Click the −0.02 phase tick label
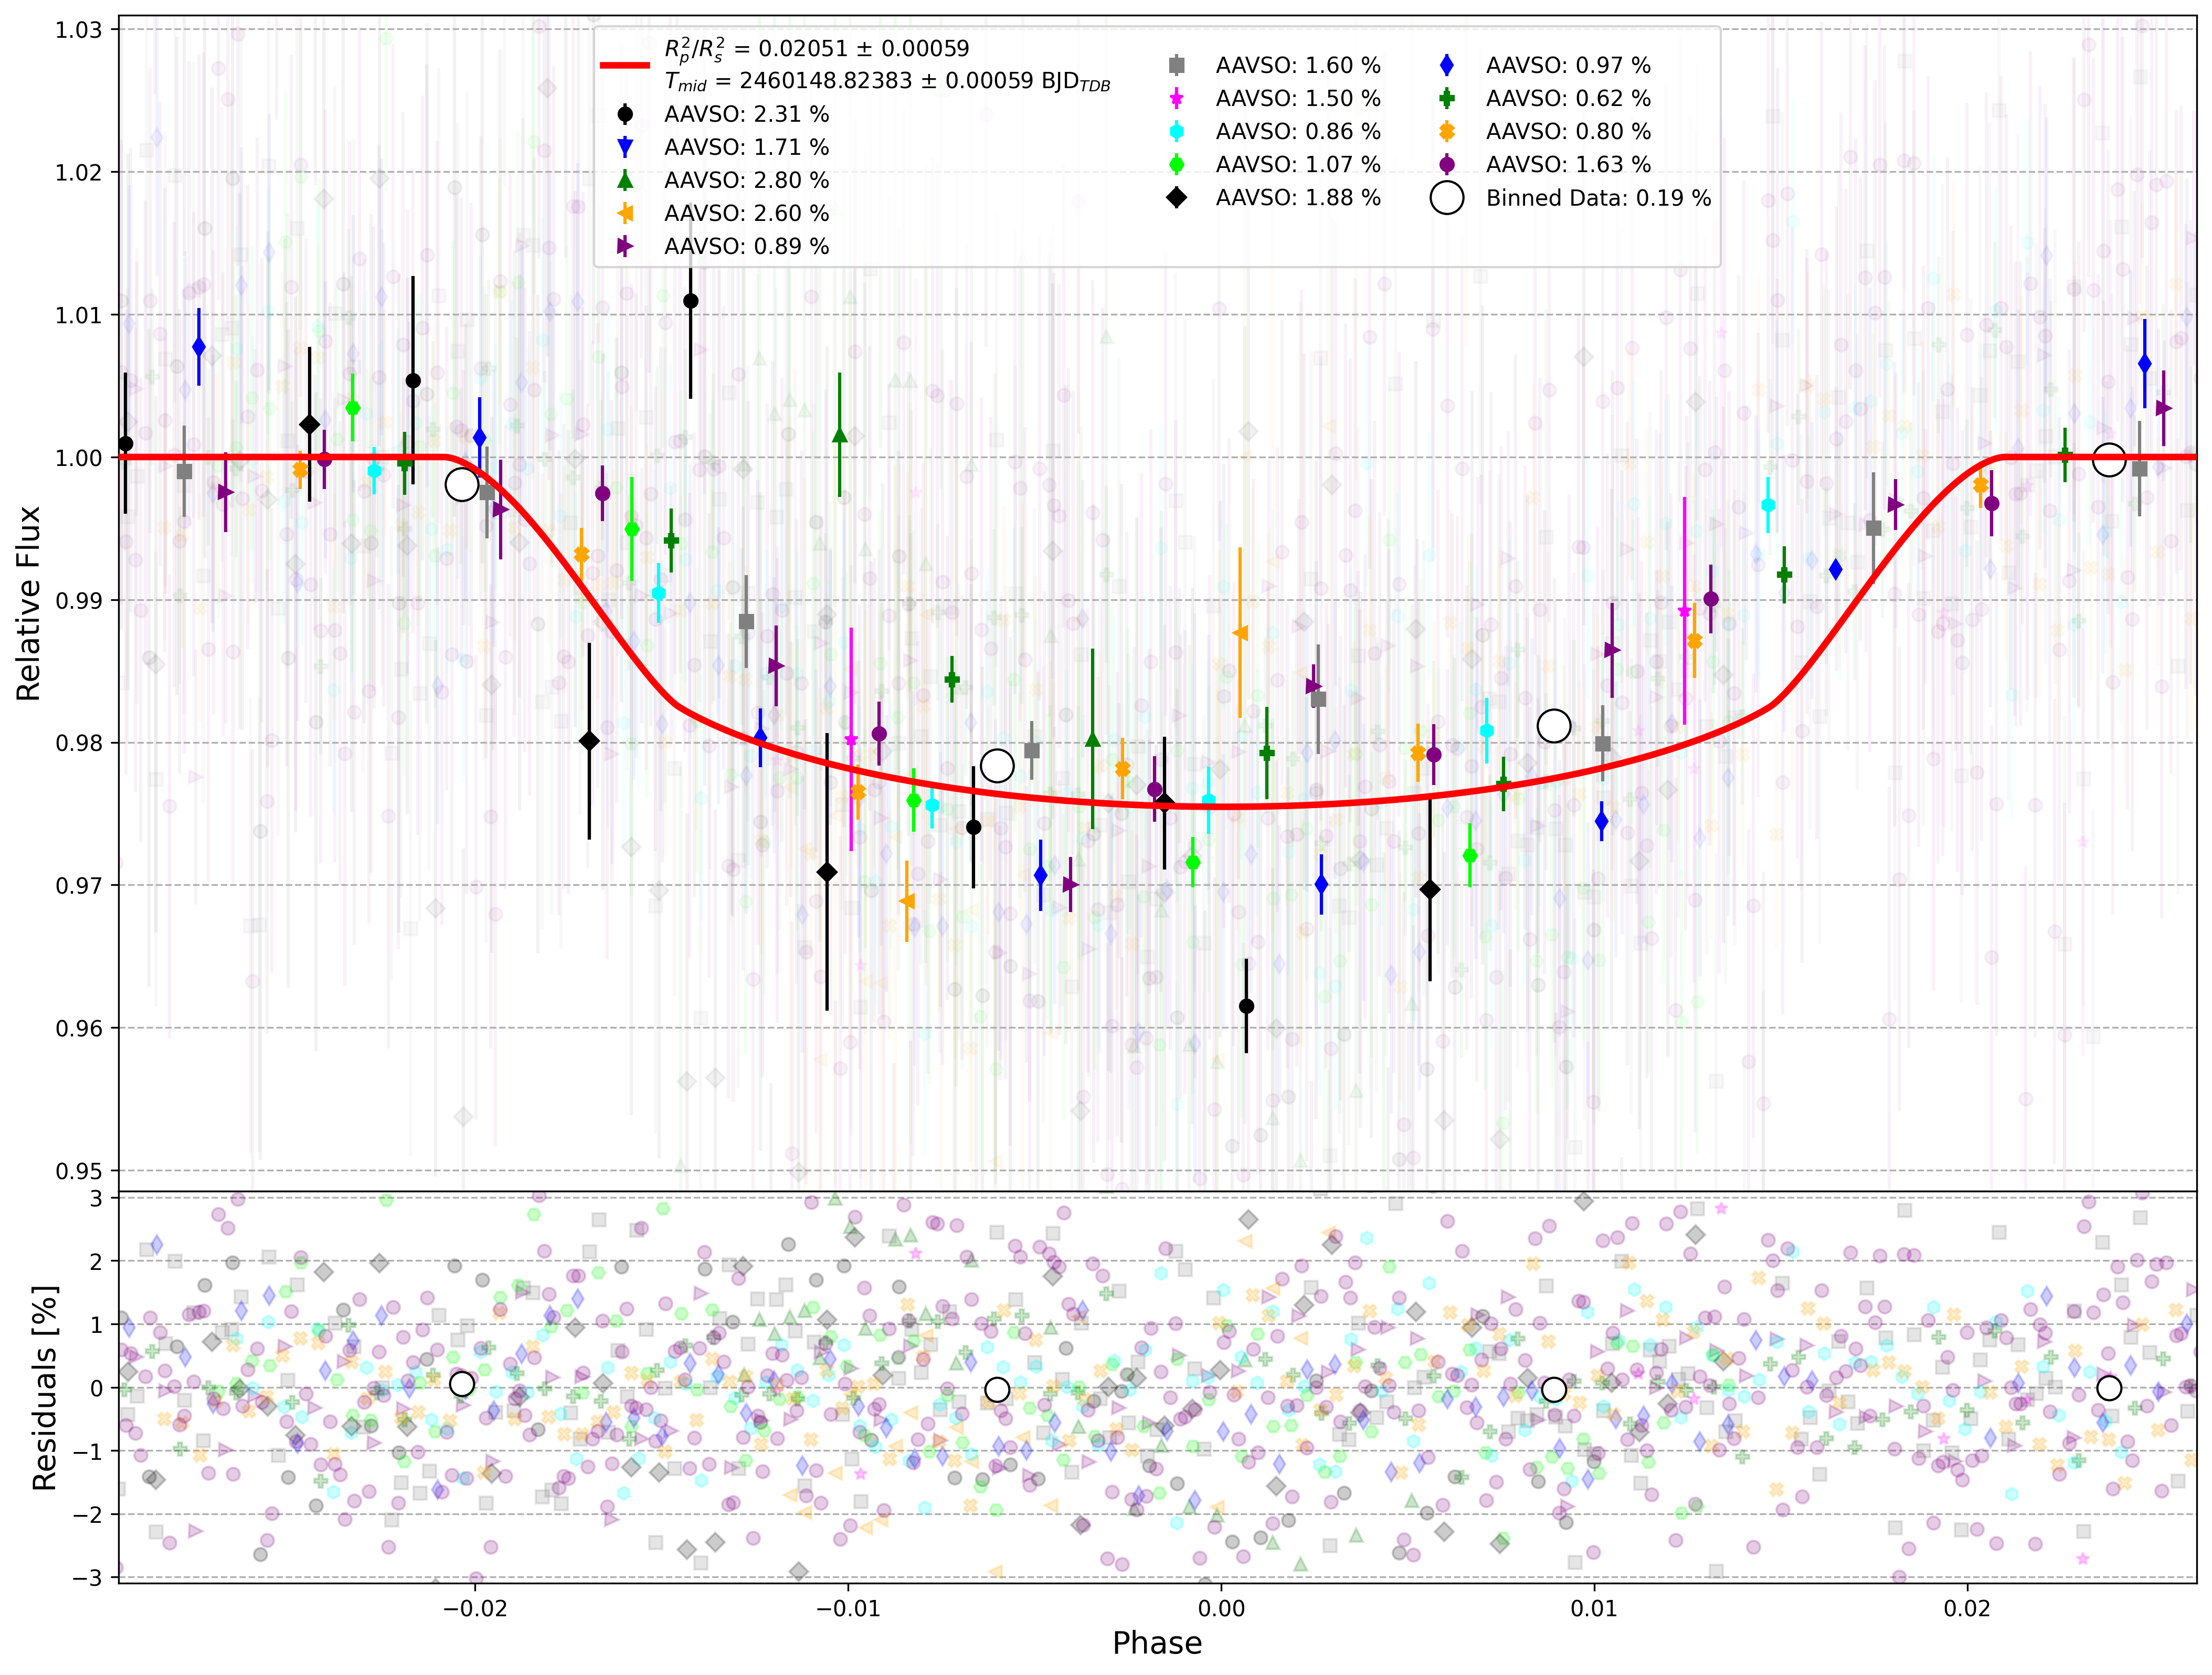This screenshot has height=1675, width=2212. click(475, 1609)
